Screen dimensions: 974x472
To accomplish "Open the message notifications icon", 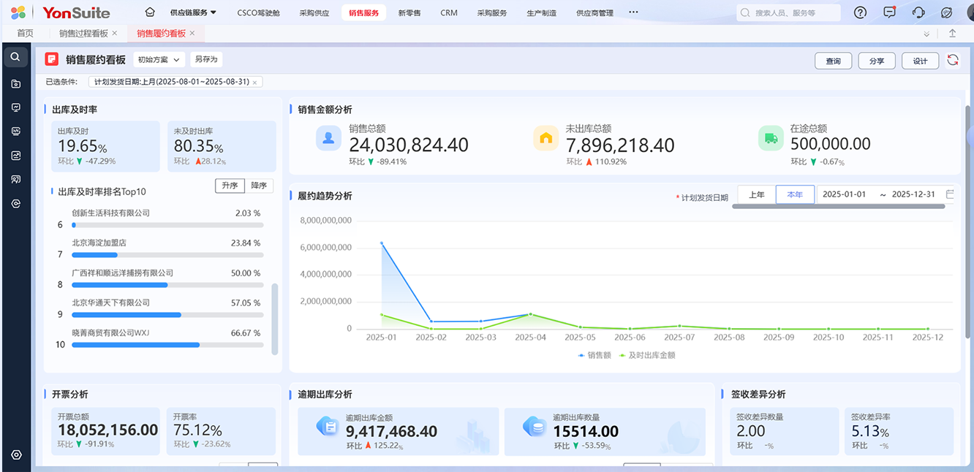I will tap(889, 12).
